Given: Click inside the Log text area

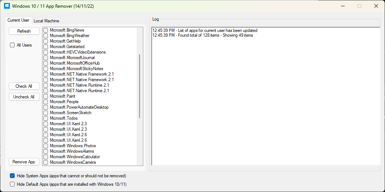Looking at the screenshot, I should 266,99.
